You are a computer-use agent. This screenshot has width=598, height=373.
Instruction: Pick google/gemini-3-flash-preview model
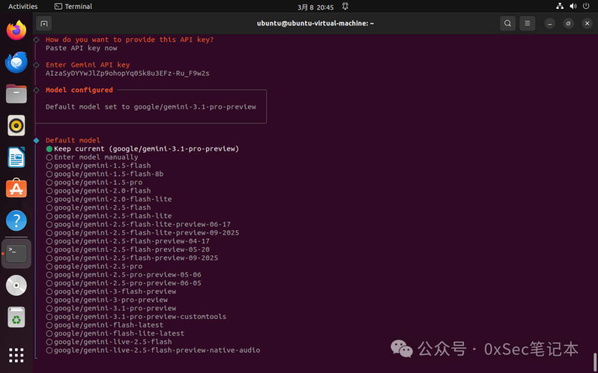click(111, 292)
